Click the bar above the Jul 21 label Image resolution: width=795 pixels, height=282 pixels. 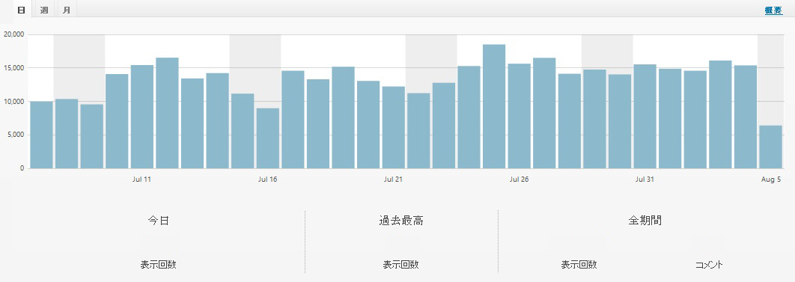(x=394, y=127)
